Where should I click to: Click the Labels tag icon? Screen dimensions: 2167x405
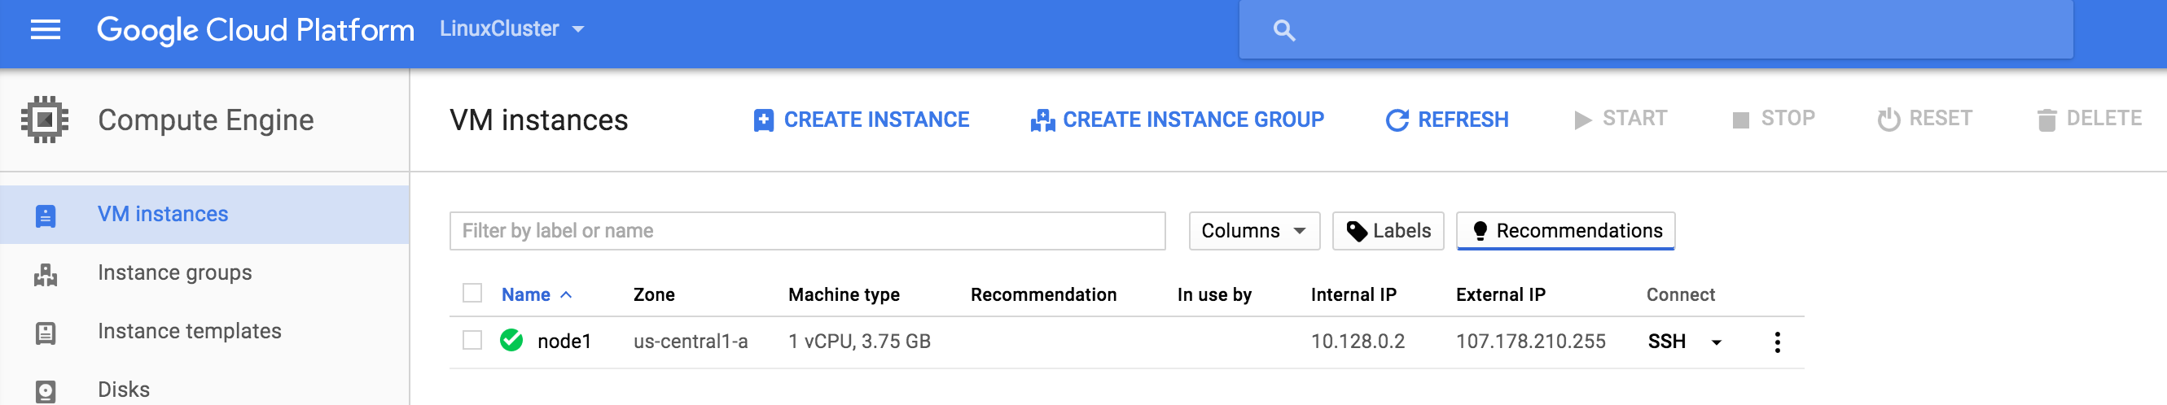pos(1356,232)
